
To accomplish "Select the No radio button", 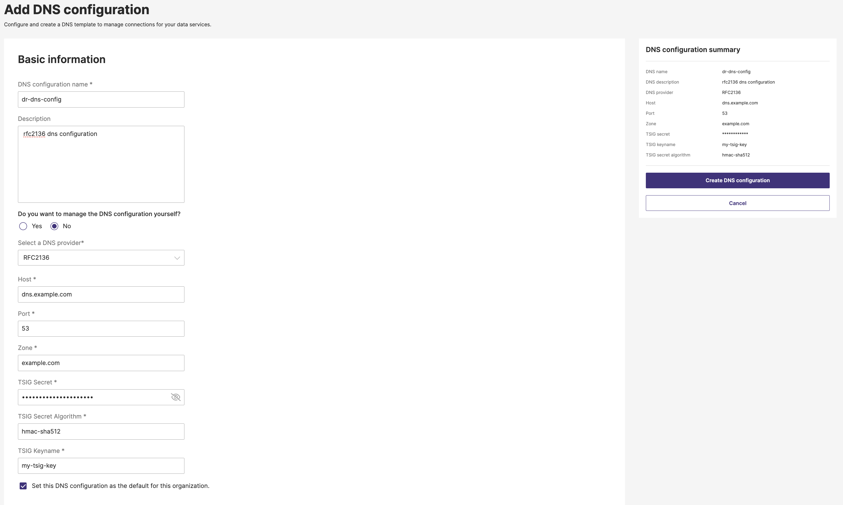I will click(54, 226).
